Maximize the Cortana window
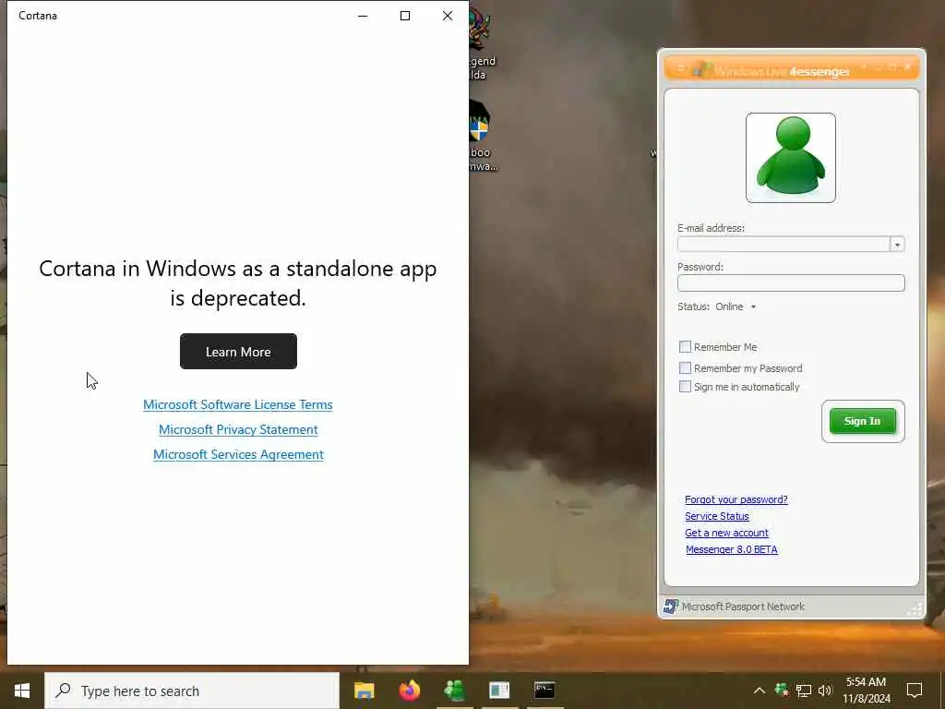Image resolution: width=945 pixels, height=709 pixels. [x=405, y=16]
